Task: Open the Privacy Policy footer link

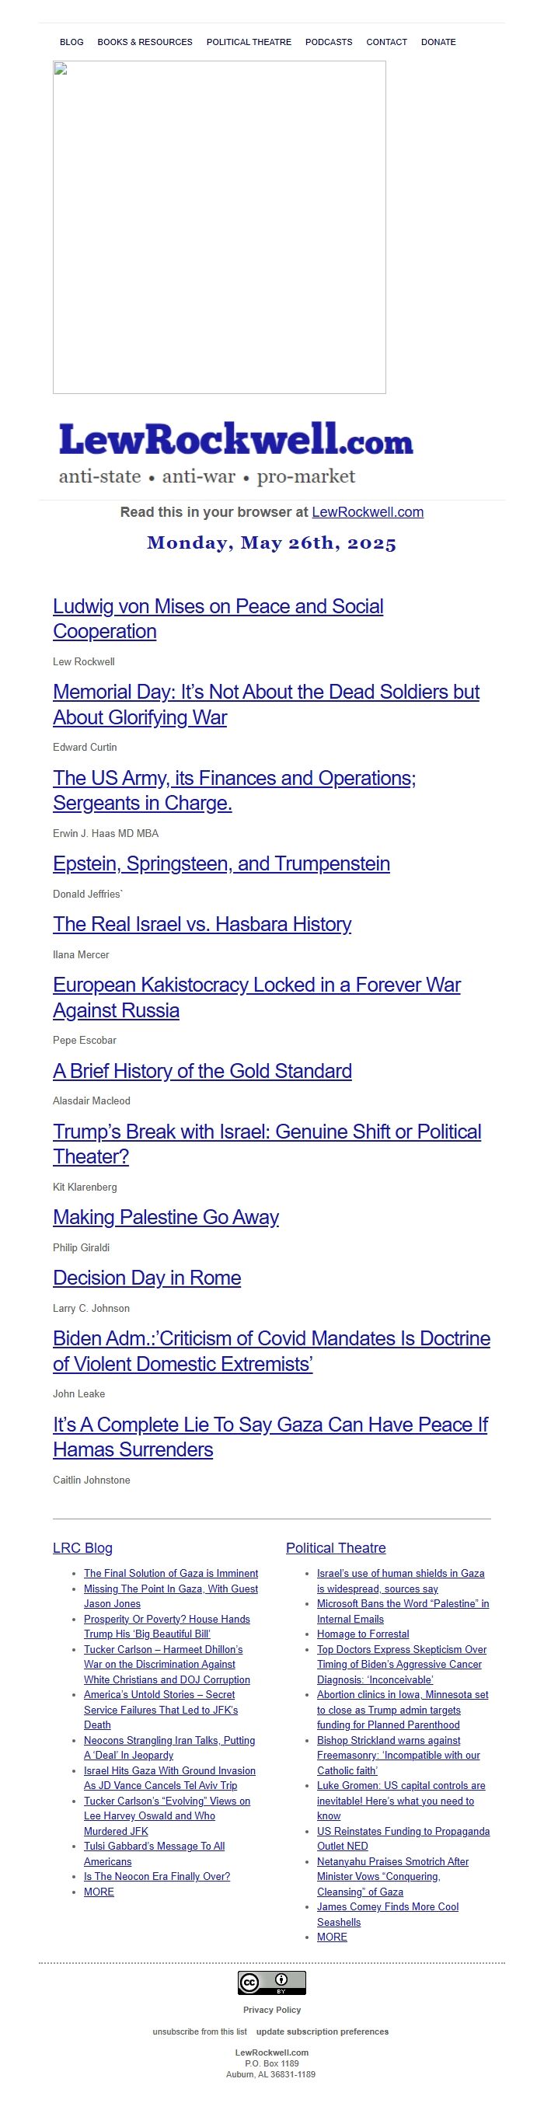Action: 272,2009
